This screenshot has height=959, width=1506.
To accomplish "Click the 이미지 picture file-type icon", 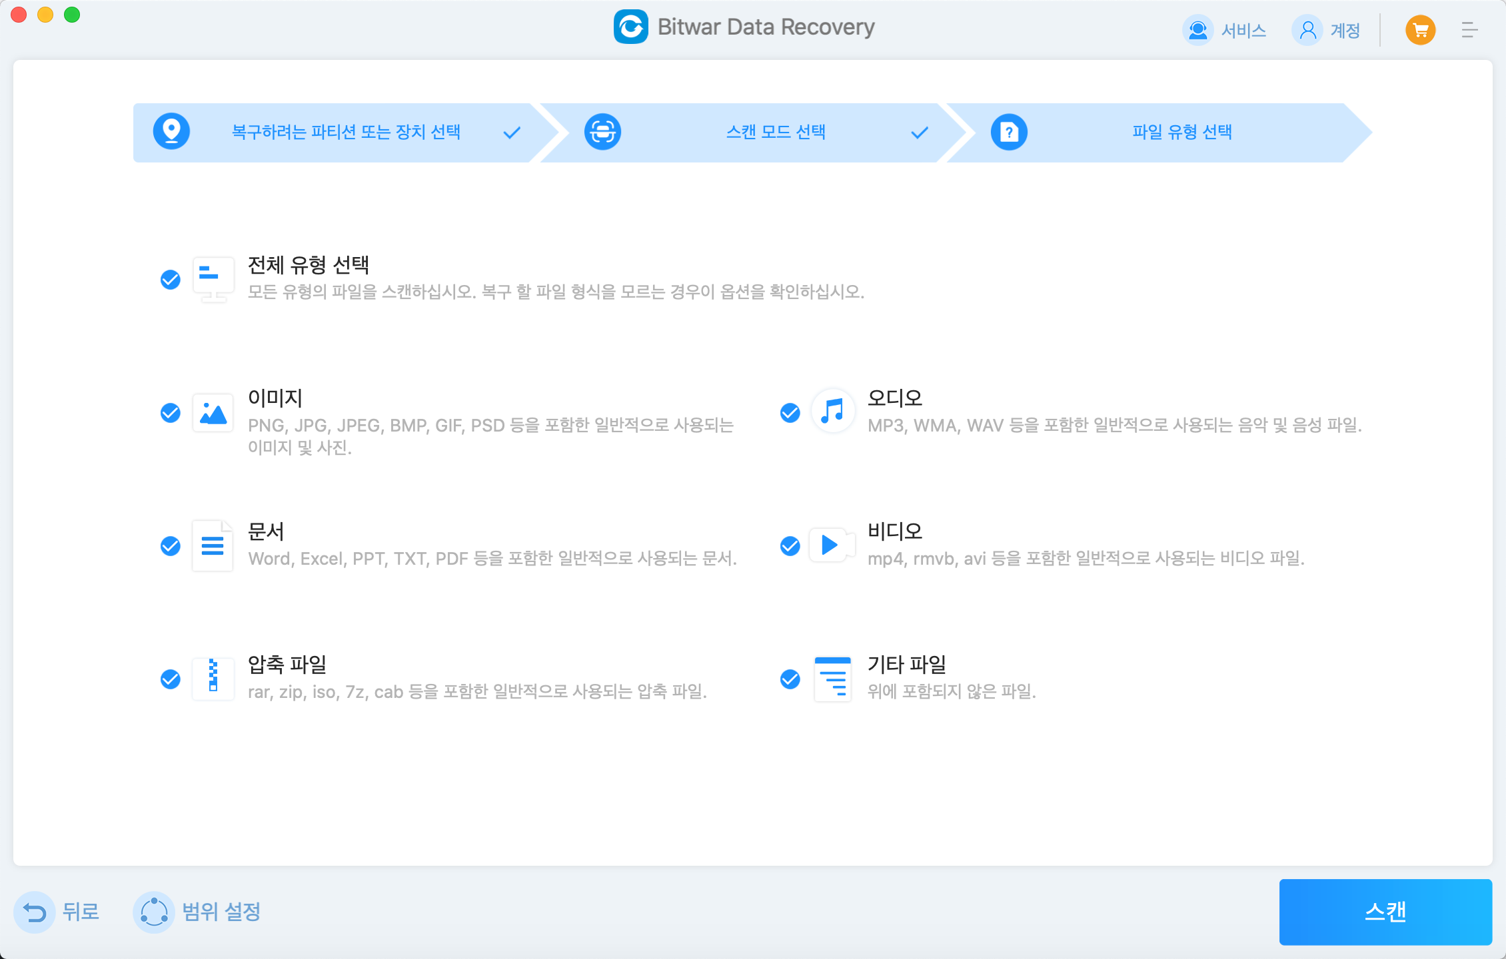I will [213, 413].
